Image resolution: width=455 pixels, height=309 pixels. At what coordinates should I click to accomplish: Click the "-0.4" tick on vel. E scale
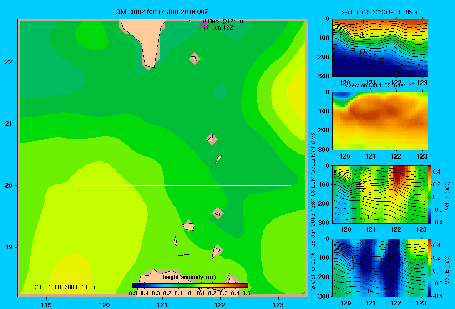[437, 296]
